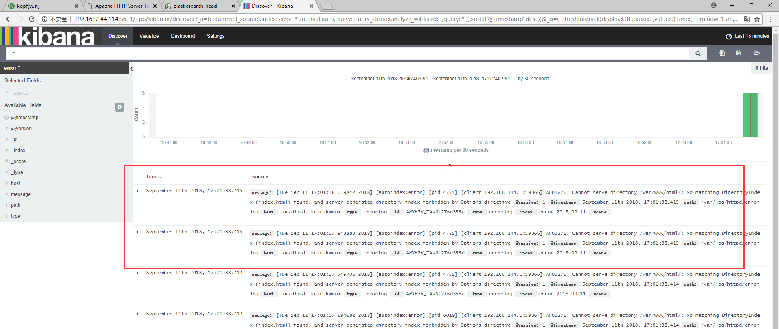The image size is (779, 329).
Task: Expand the row with timestamp 17:01:37.694682
Action: click(x=138, y=314)
